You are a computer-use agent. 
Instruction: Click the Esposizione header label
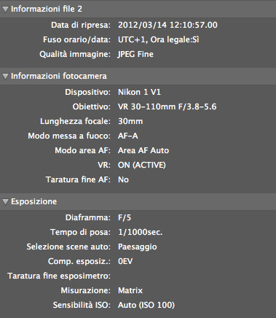33,201
